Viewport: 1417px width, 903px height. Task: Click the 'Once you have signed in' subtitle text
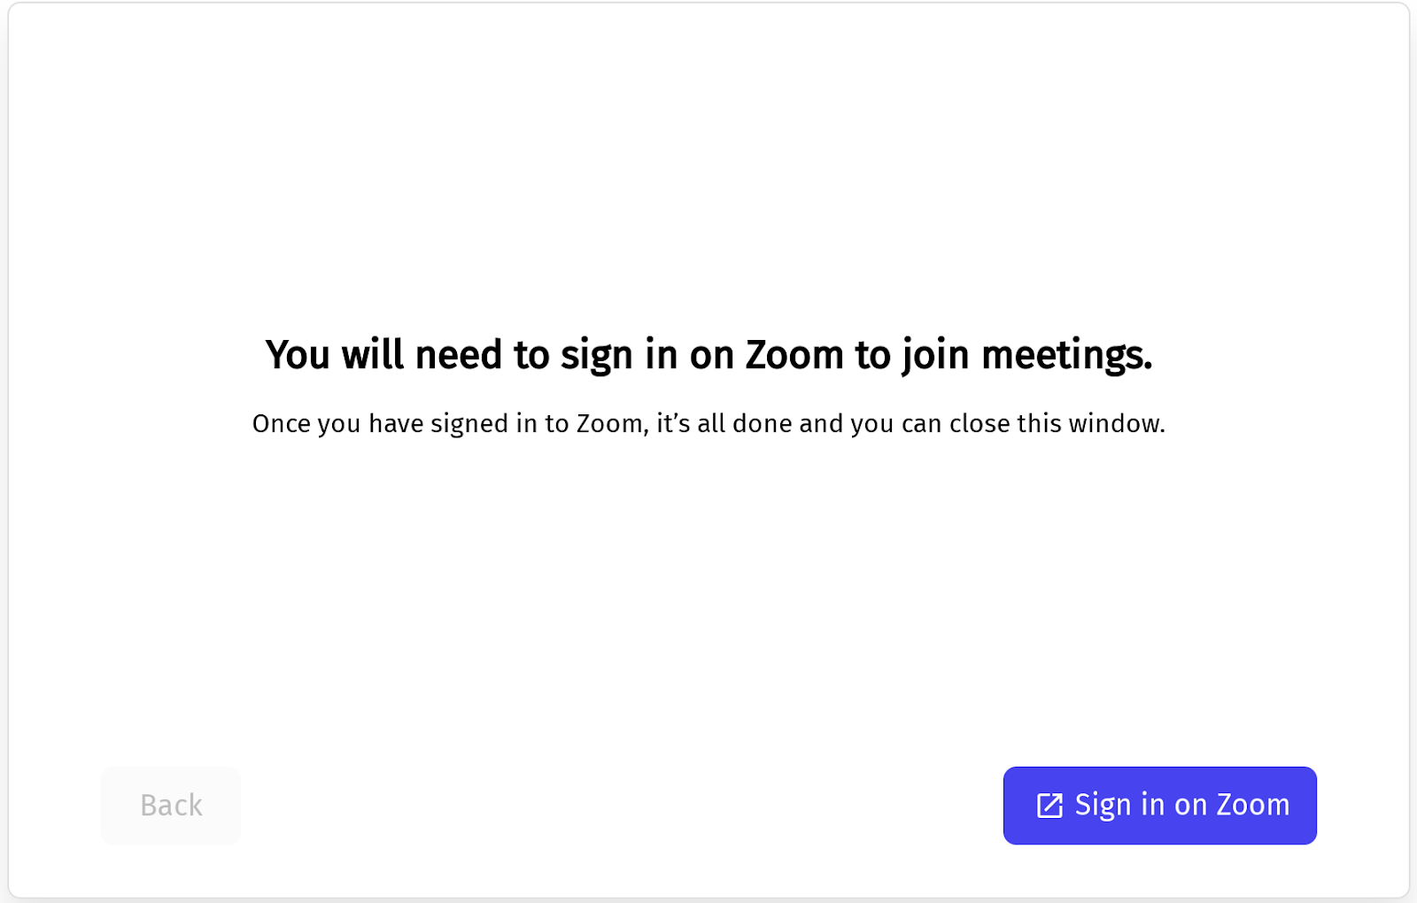click(708, 423)
